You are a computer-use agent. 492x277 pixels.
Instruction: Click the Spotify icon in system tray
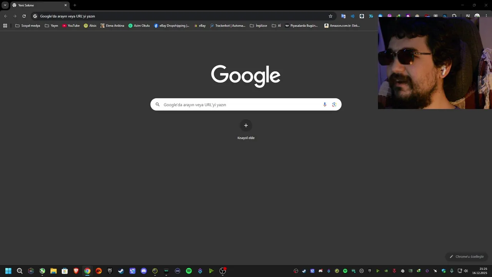click(345, 271)
